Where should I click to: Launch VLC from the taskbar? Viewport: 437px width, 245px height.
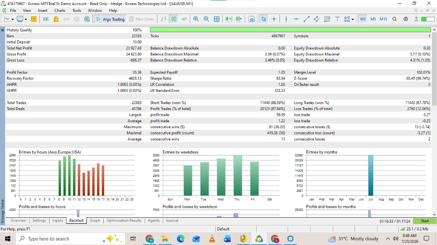click(x=212, y=239)
